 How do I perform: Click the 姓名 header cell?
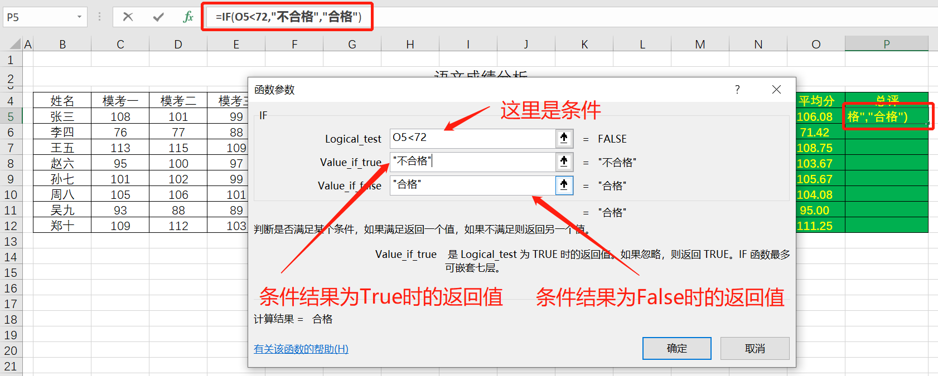point(62,101)
